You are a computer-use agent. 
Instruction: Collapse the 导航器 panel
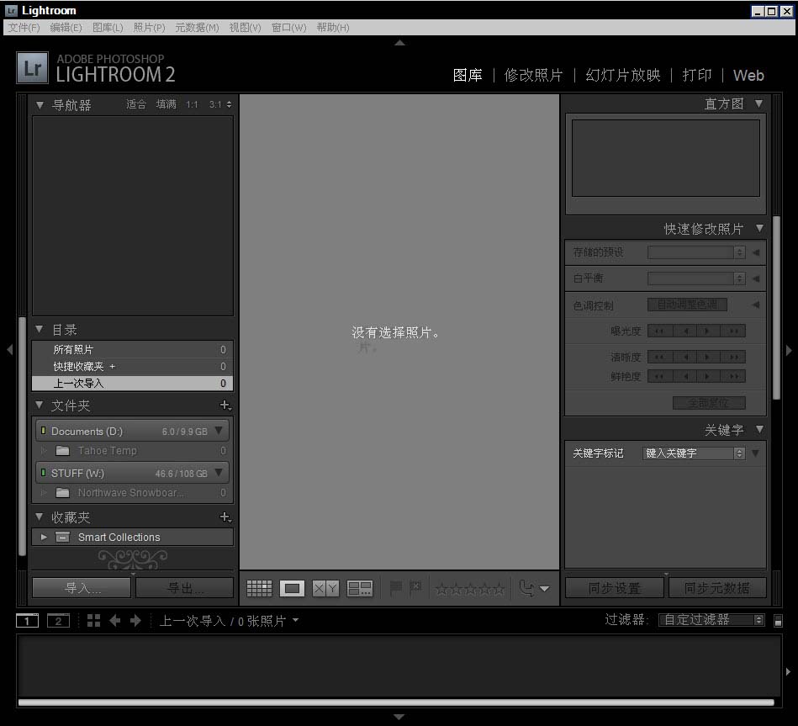pyautogui.click(x=39, y=105)
